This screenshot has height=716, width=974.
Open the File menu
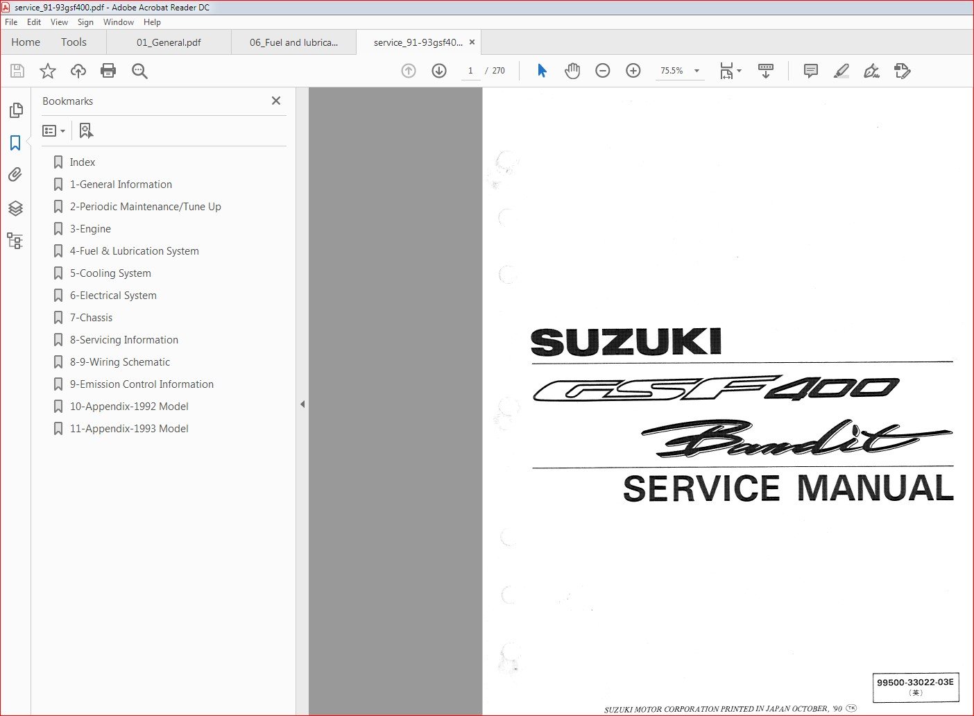click(11, 22)
